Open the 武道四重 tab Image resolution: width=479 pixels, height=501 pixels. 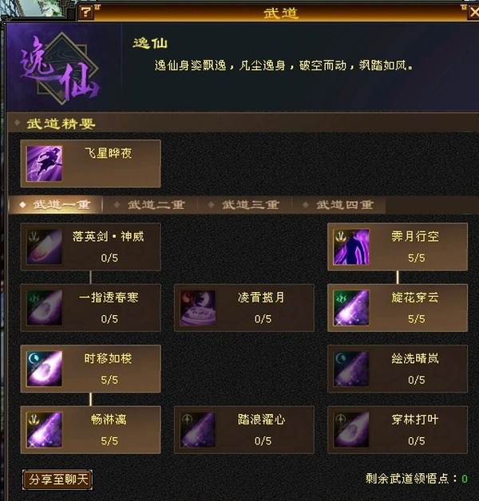(339, 204)
